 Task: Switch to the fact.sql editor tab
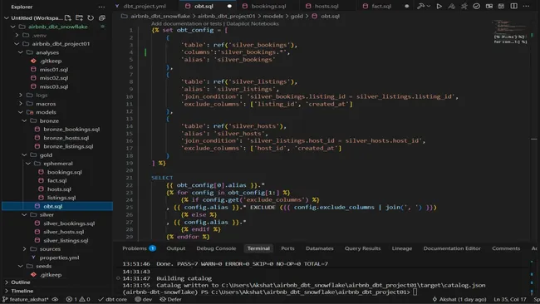coord(381,6)
